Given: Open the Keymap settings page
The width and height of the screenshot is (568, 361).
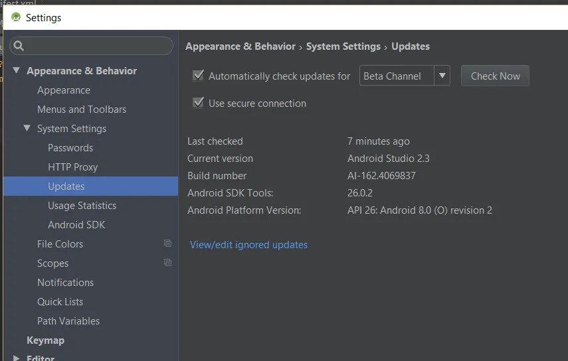Looking at the screenshot, I should (45, 340).
